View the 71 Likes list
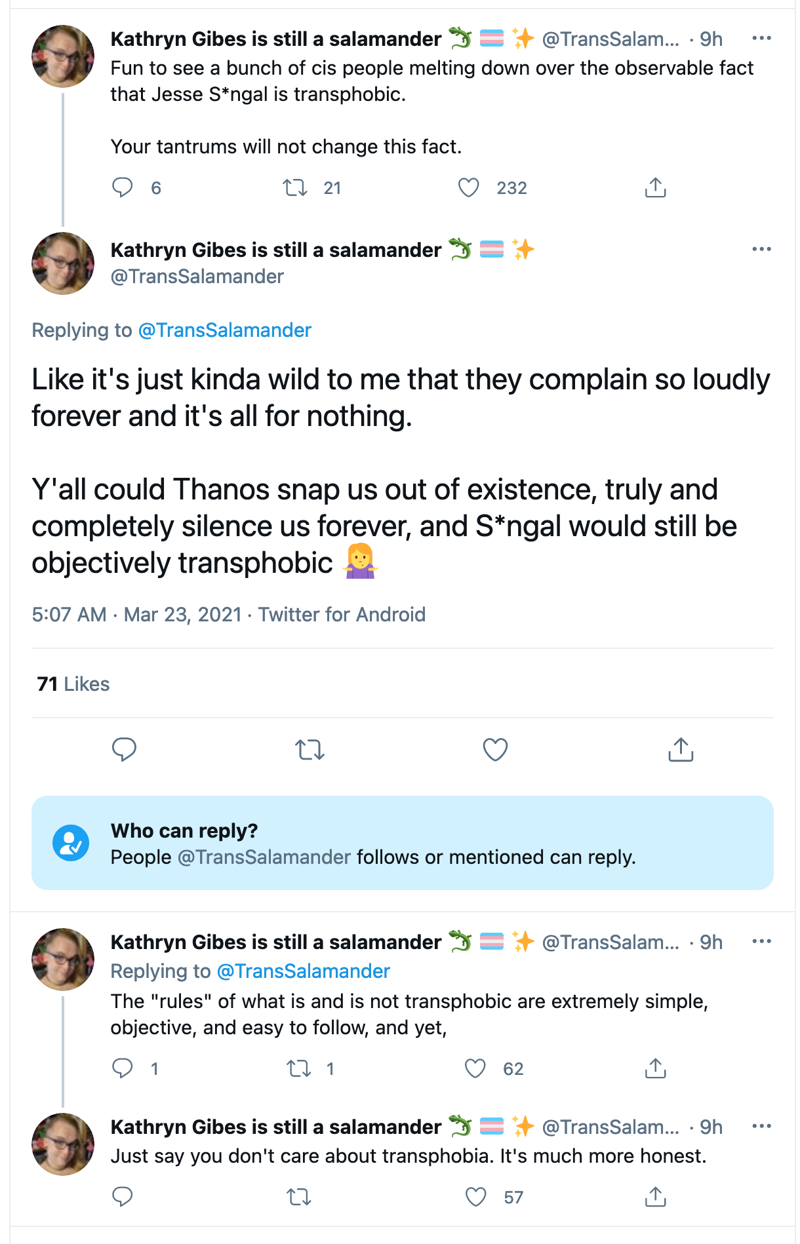 (73, 684)
